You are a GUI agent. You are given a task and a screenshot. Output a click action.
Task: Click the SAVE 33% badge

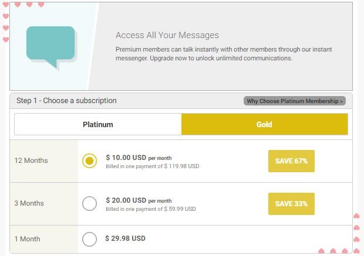click(291, 204)
